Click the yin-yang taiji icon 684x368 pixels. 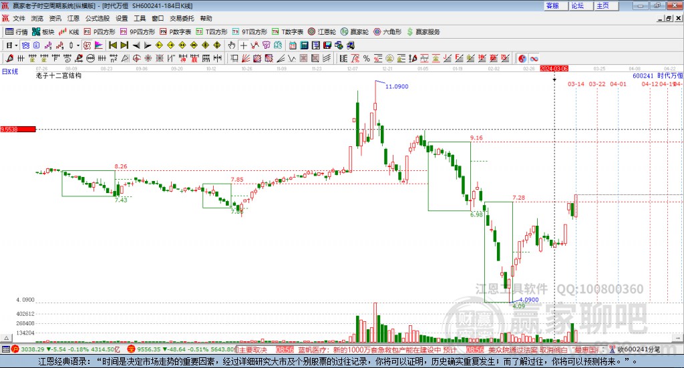tap(522, 58)
